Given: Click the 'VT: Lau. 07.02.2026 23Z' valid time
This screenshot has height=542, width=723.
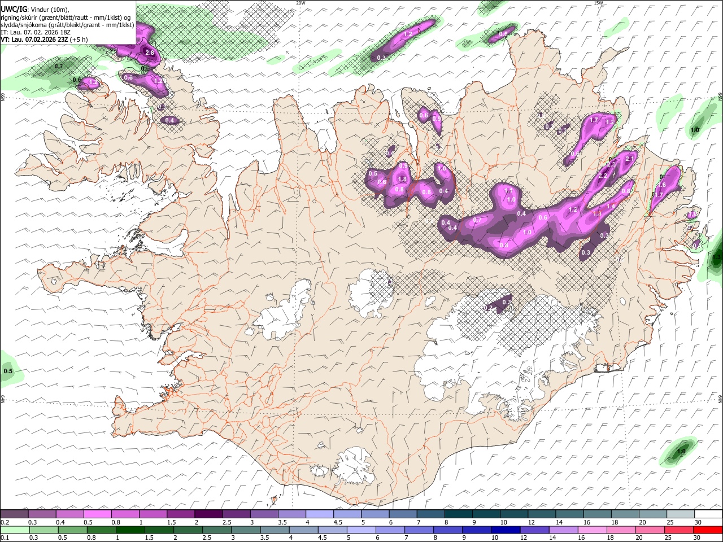Looking at the screenshot, I should 35,40.
